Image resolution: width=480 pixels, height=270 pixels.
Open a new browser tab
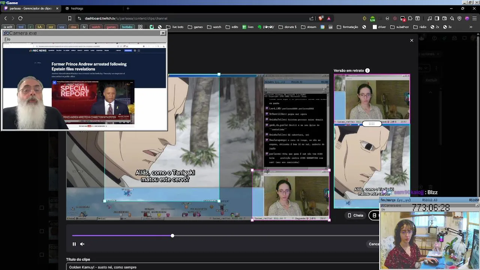coord(128,8)
